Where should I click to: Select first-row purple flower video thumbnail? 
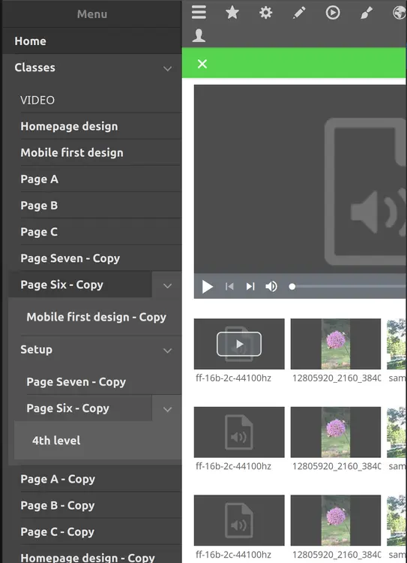click(336, 344)
